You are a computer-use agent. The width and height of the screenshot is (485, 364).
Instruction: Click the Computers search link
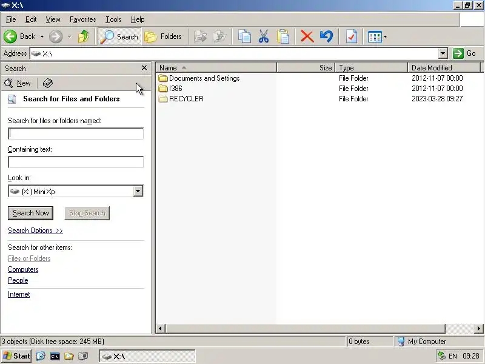(x=23, y=269)
